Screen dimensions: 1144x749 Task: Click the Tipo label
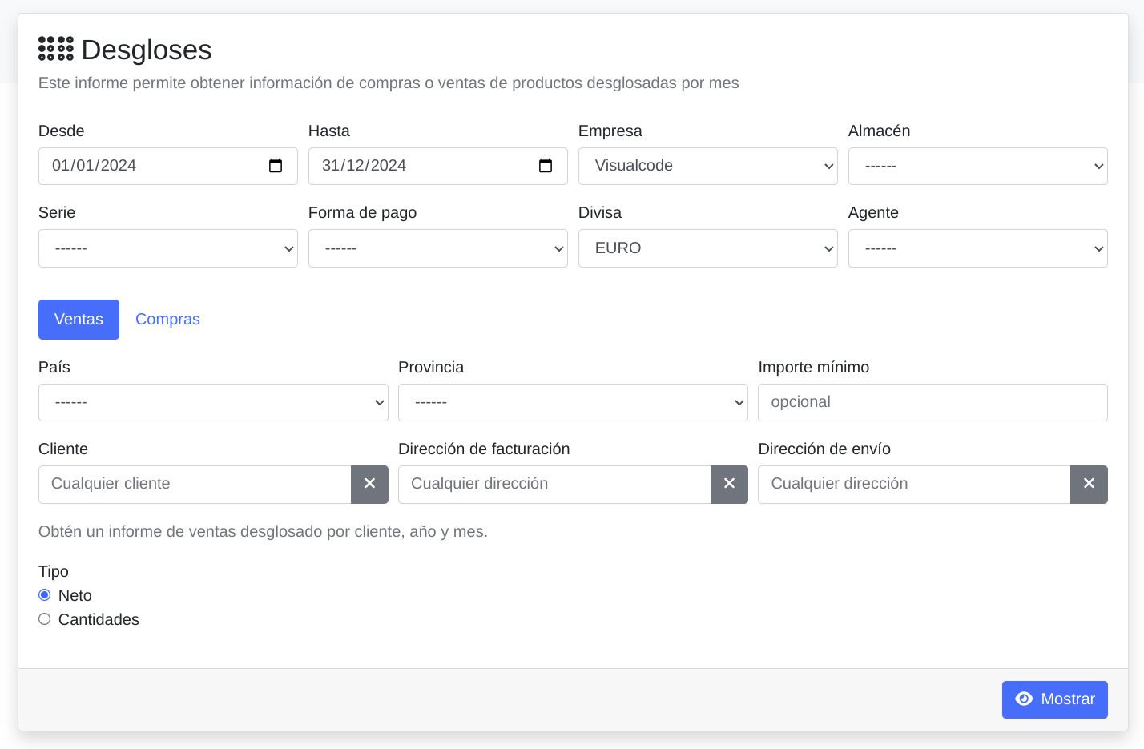54,571
